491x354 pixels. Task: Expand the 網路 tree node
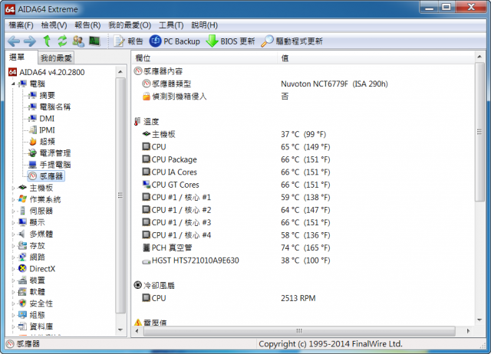(x=13, y=257)
